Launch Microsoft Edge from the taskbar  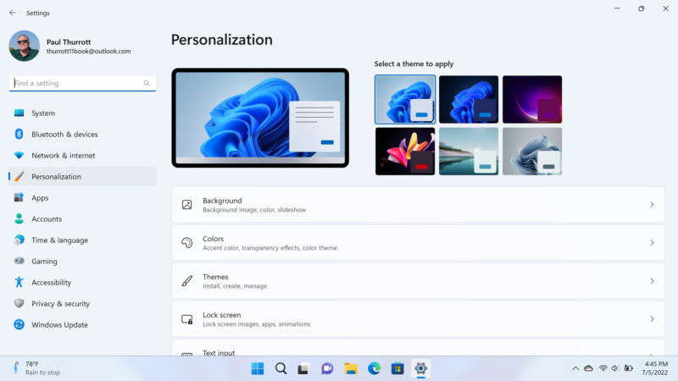(374, 368)
